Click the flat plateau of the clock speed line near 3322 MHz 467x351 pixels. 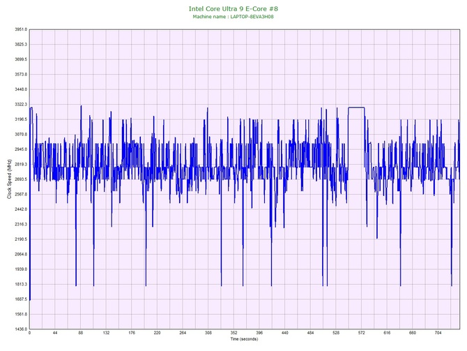356,107
